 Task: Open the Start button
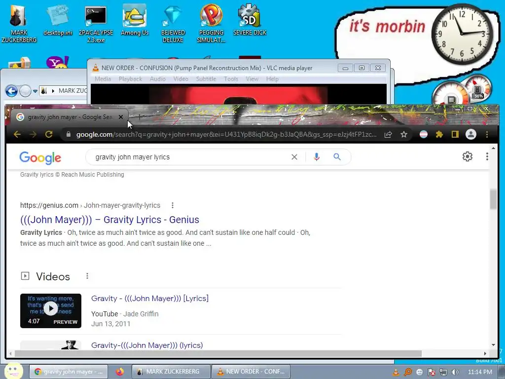pos(13,371)
